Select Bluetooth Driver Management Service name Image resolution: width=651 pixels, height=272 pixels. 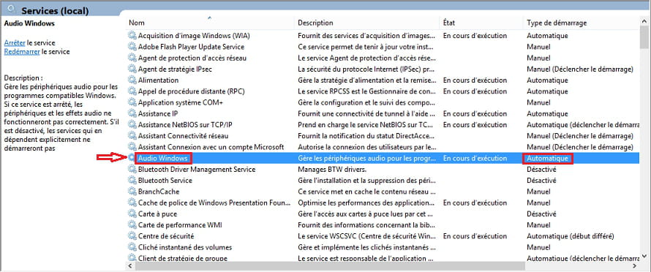click(x=197, y=169)
